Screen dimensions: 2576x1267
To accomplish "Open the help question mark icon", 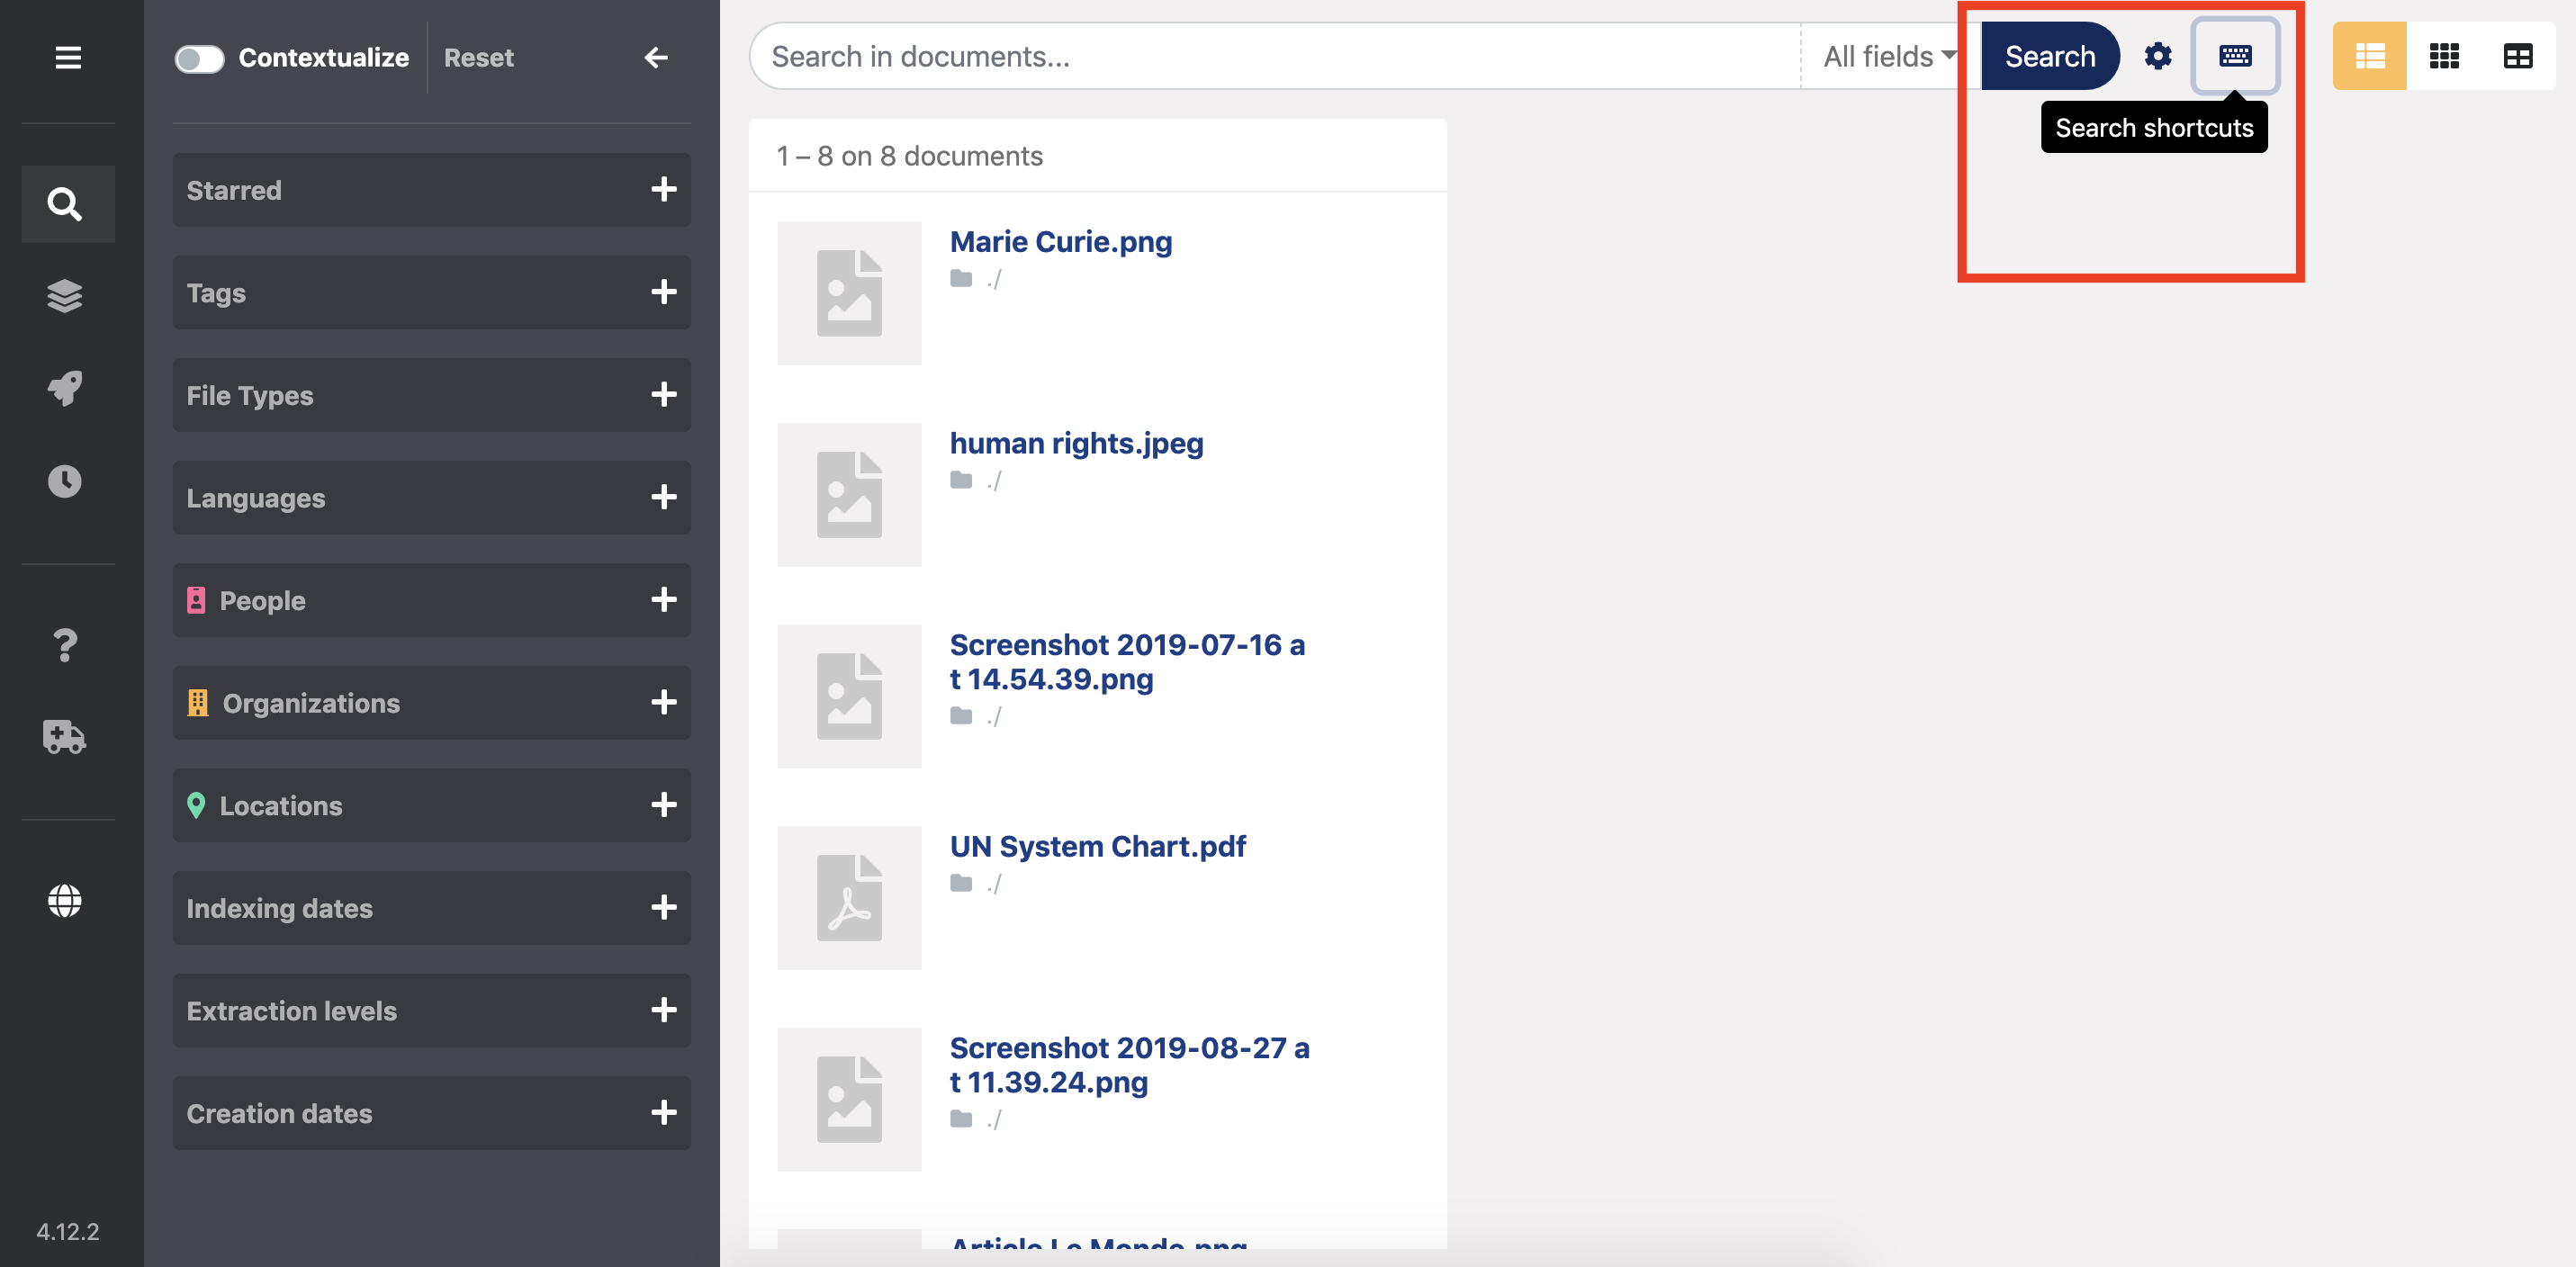I will click(x=65, y=645).
